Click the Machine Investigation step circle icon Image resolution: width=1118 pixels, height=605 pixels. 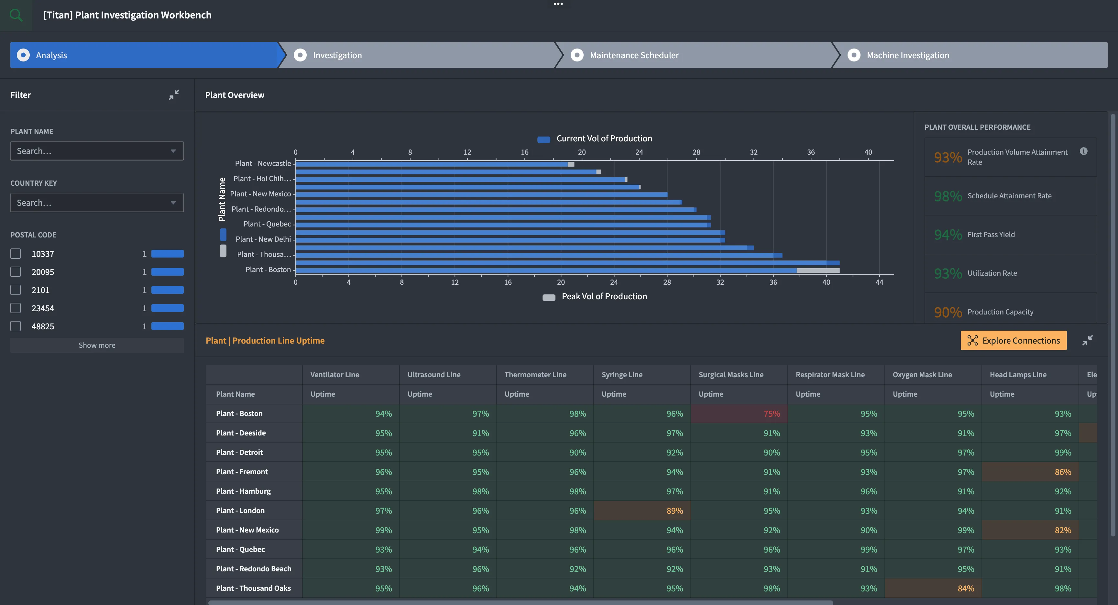point(854,55)
